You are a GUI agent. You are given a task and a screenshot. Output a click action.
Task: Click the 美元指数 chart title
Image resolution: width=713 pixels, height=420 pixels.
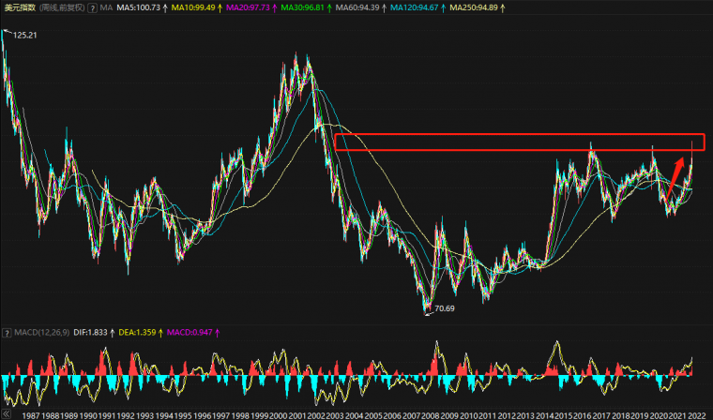[x=20, y=7]
